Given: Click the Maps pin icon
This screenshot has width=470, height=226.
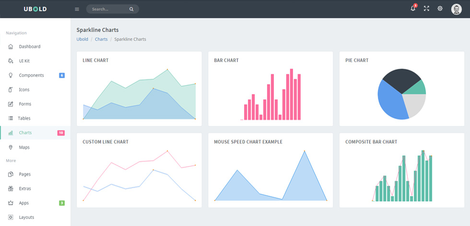Looking at the screenshot, I should pyautogui.click(x=11, y=147).
